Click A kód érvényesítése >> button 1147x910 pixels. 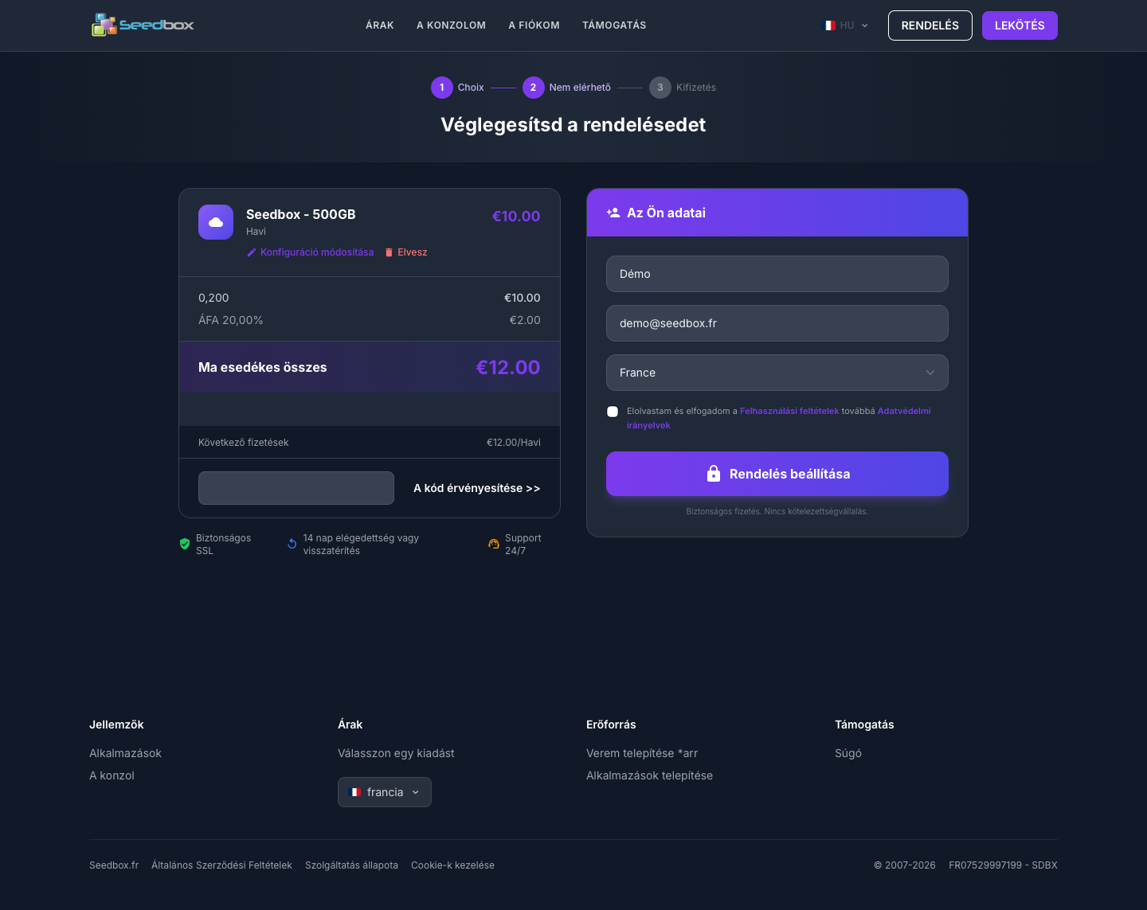(477, 488)
